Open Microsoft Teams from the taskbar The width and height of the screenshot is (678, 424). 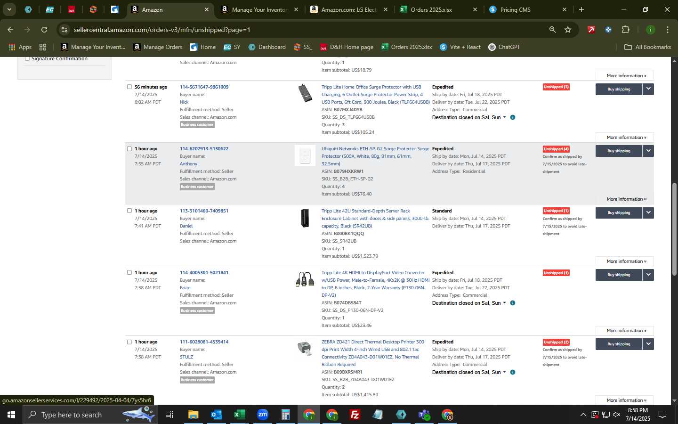coord(424,415)
